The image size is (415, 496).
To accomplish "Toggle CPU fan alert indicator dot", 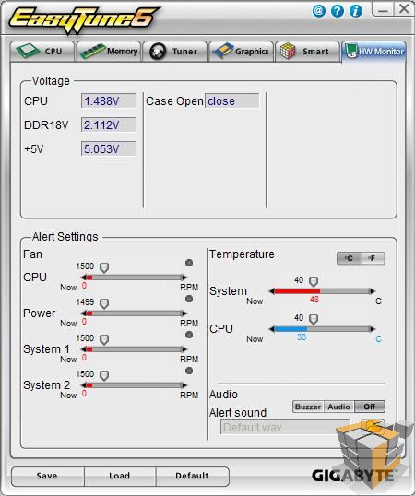I will click(189, 263).
